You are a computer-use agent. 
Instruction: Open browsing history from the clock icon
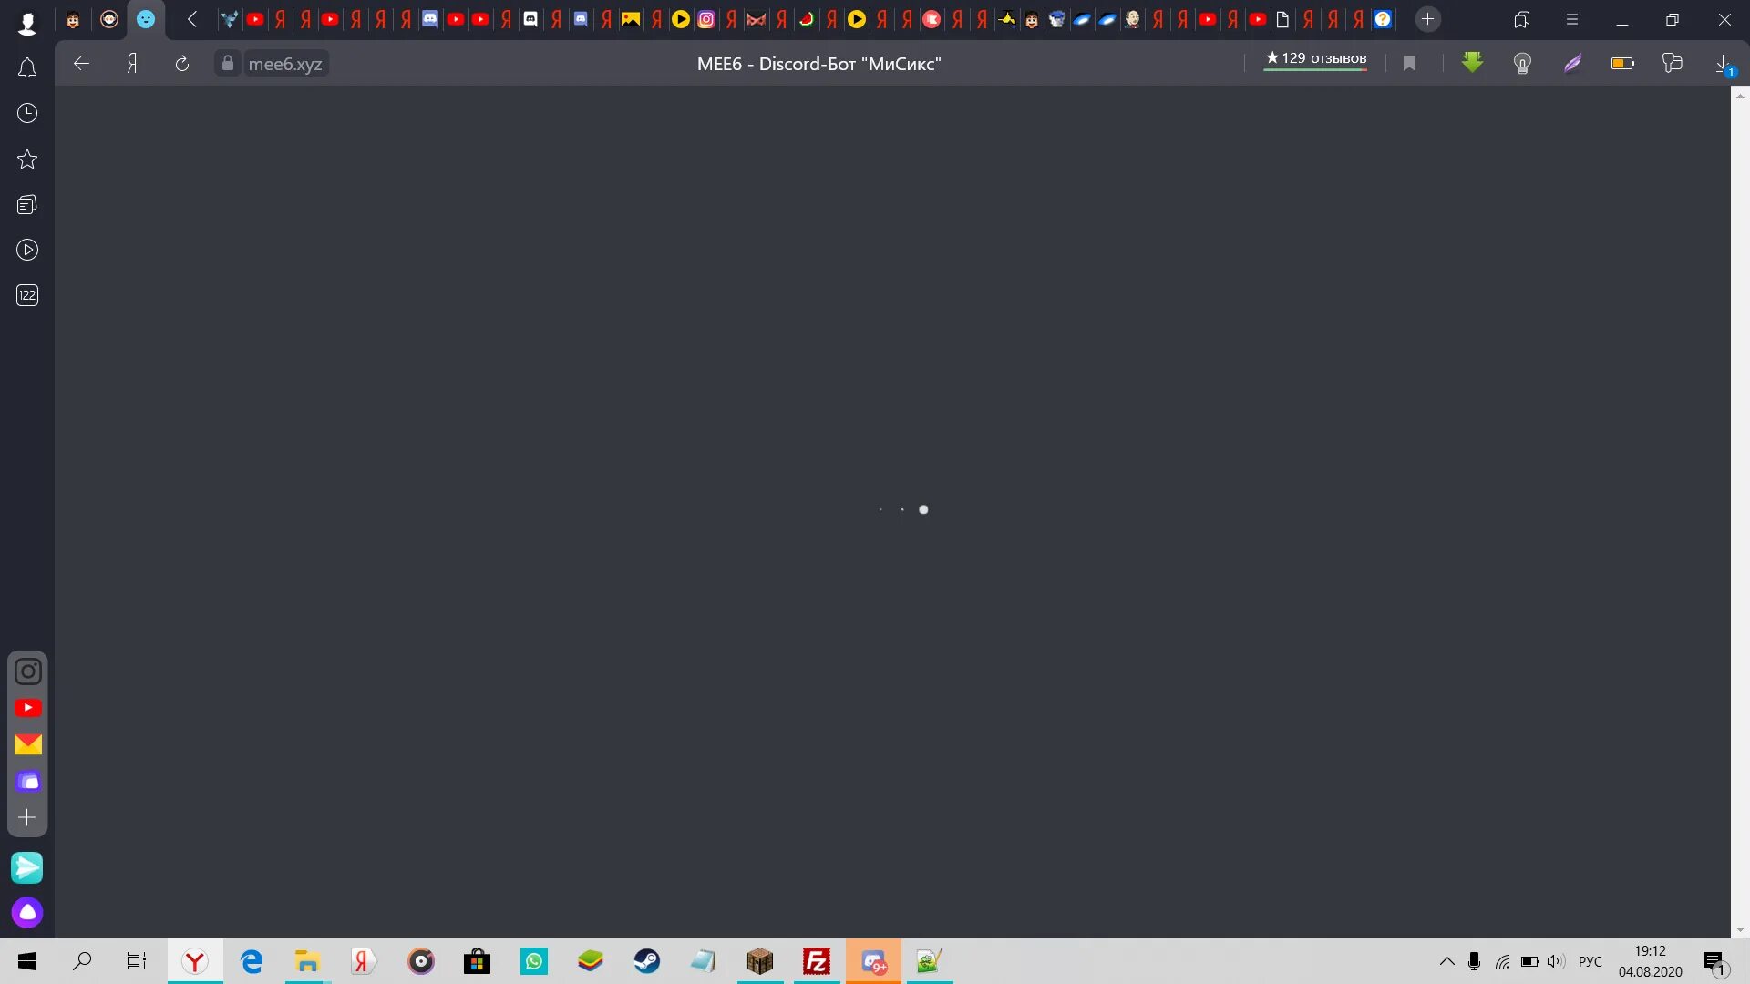(27, 113)
